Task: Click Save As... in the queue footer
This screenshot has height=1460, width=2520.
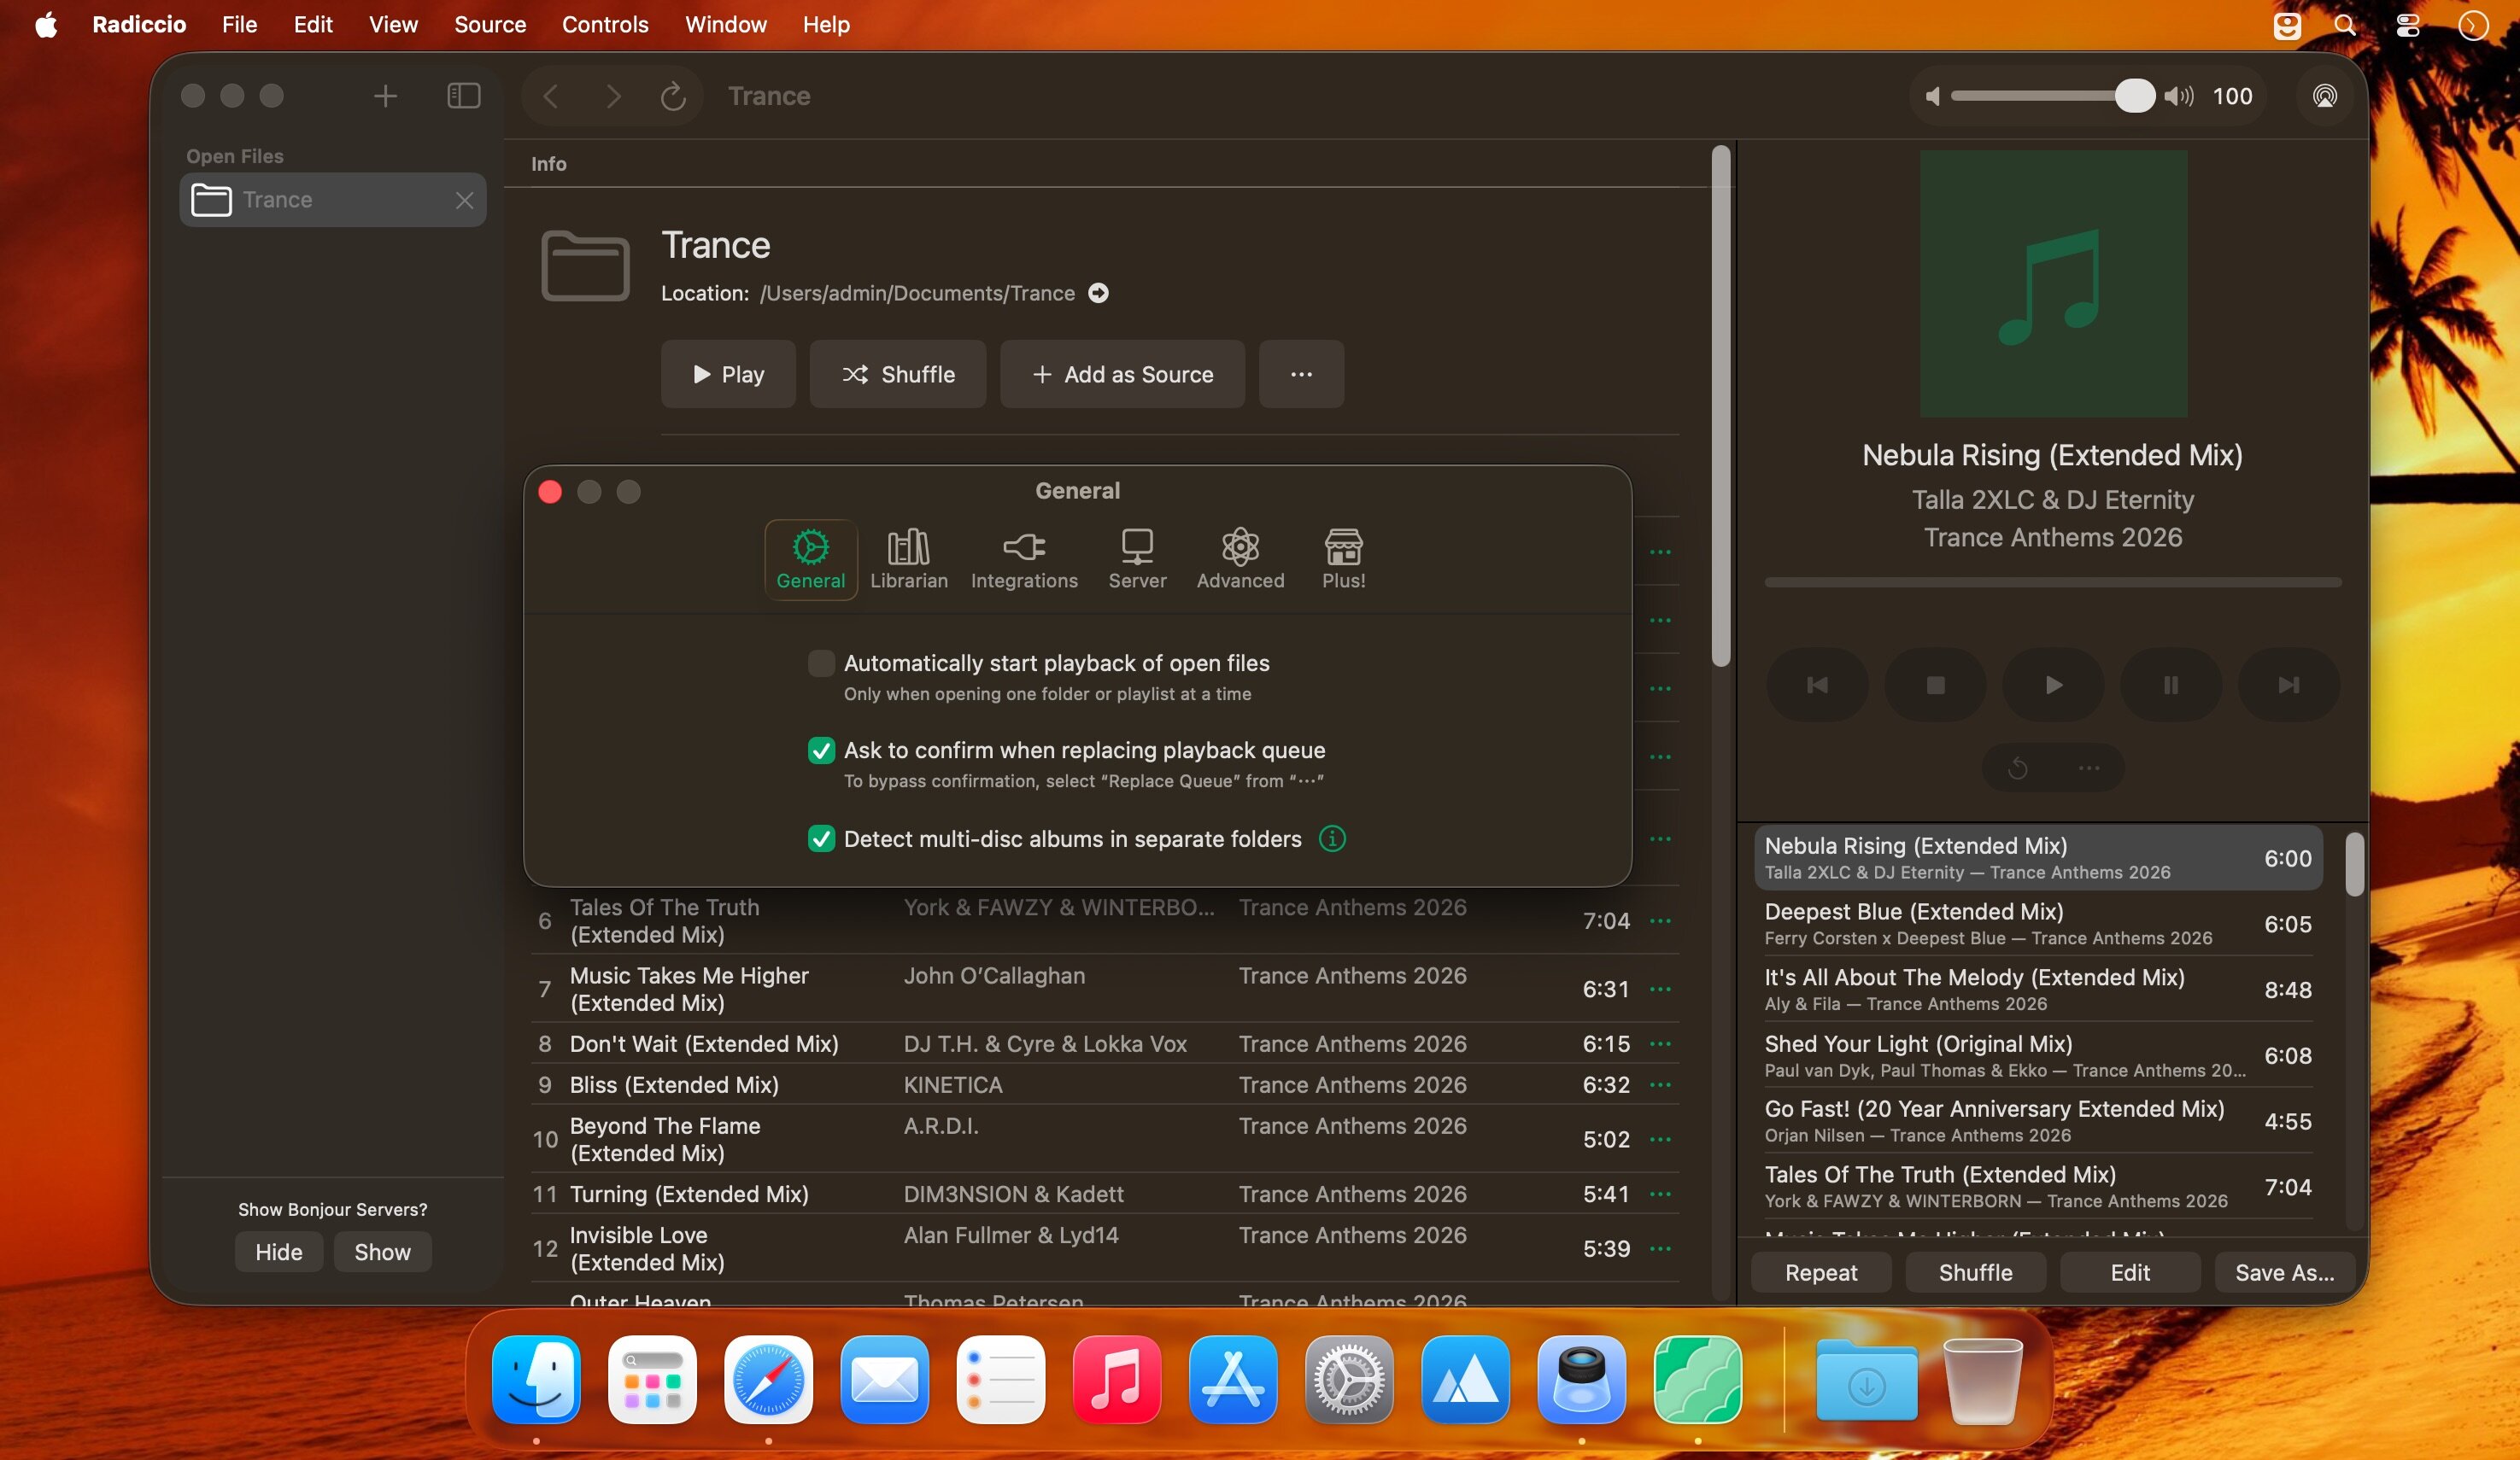Action: coord(2285,1272)
